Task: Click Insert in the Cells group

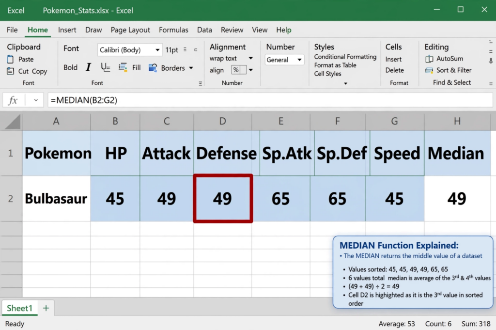Action: tap(393, 60)
